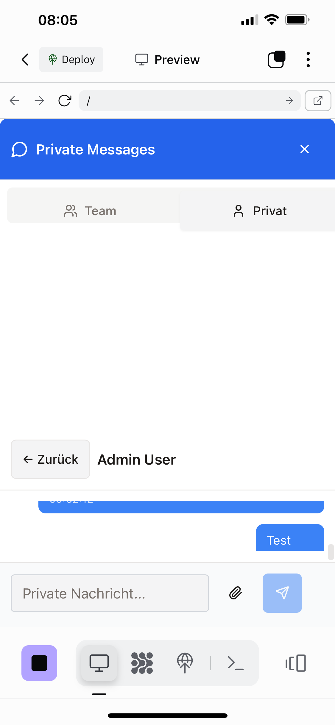The height and width of the screenshot is (725, 335).
Task: Open the terminal console icon
Action: 236,663
